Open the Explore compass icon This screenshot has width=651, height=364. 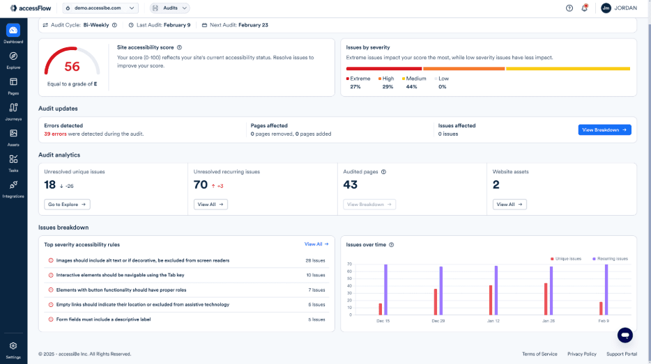[13, 56]
